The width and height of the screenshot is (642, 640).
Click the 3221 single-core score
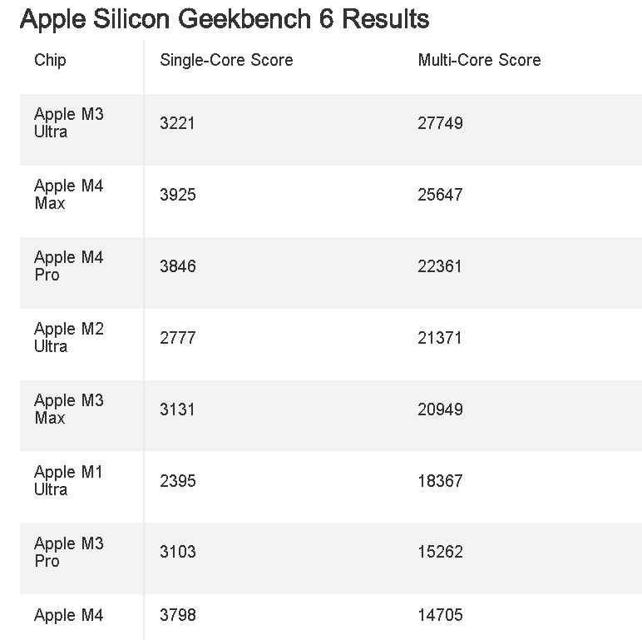(177, 123)
